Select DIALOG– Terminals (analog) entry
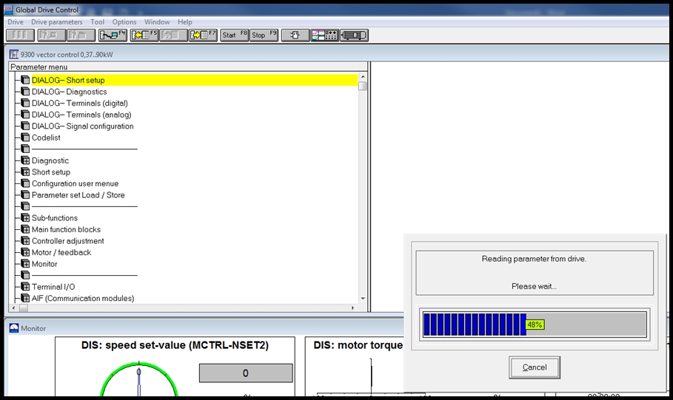 (x=81, y=115)
